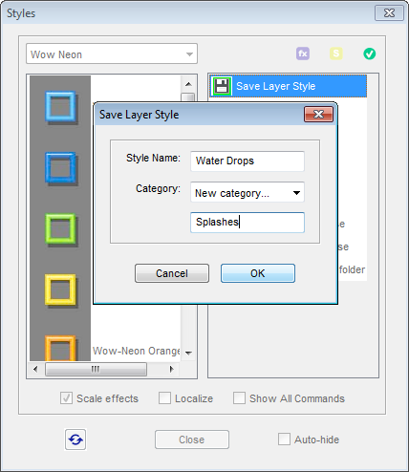Click the floppy disk Save Layer Style icon
409x472 pixels.
click(x=222, y=86)
